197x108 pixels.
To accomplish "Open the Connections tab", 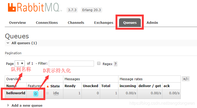I will pos(47,22).
